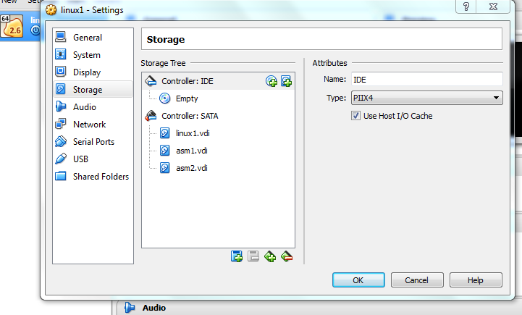This screenshot has height=315, width=522.
Task: Click the Display screen icon
Action: coord(61,71)
